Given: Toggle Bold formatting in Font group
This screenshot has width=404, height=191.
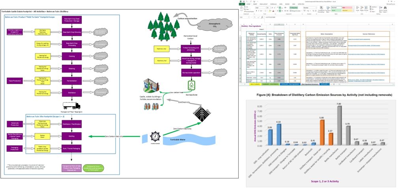Looking at the screenshot, I should [256, 11].
